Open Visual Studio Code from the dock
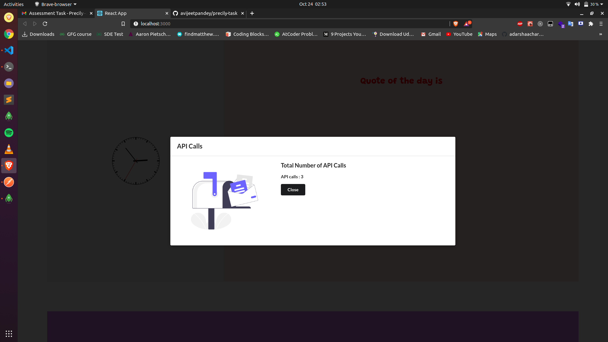This screenshot has width=608, height=342. click(9, 50)
